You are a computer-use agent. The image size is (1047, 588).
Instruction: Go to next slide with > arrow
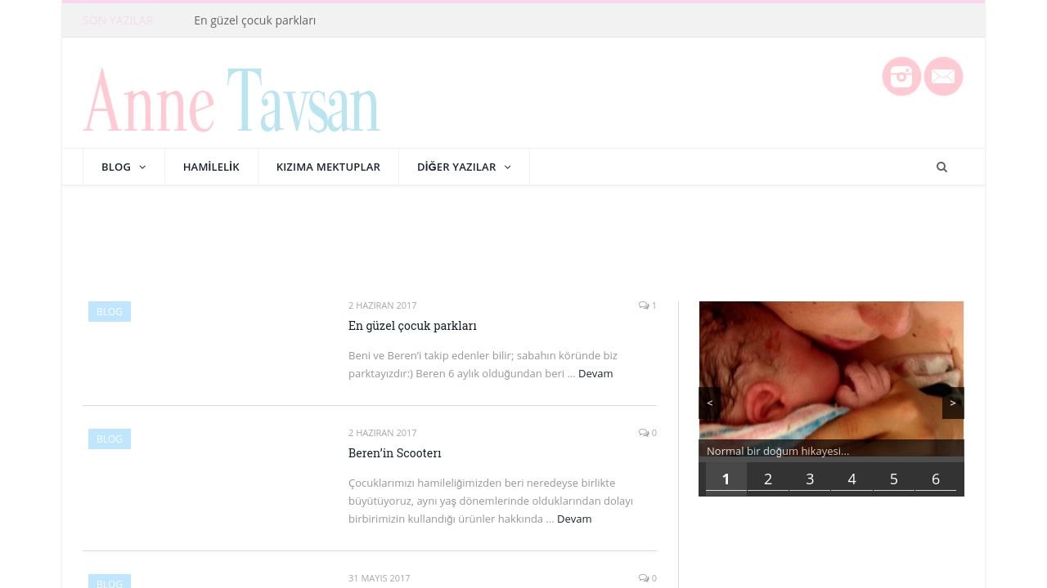click(953, 403)
